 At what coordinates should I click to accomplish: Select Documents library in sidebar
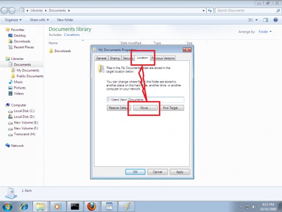tap(22, 65)
